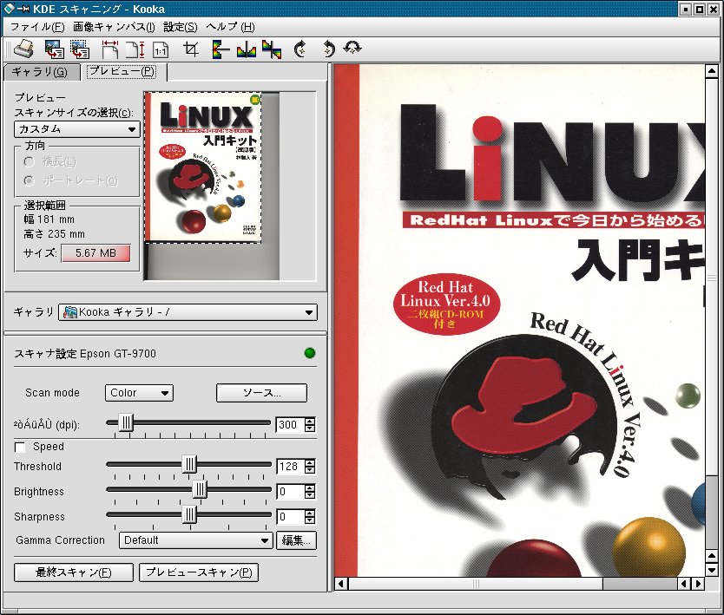This screenshot has width=724, height=615.
Task: Select the 横長(L) landscape radio button
Action: pyautogui.click(x=30, y=162)
